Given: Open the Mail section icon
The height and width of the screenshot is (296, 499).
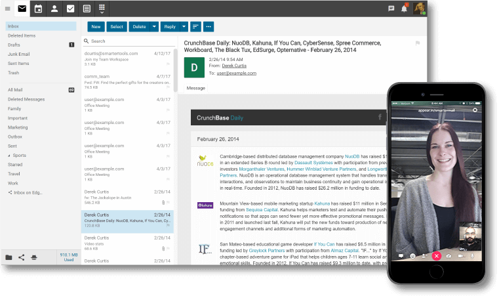Looking at the screenshot, I should coord(22,9).
